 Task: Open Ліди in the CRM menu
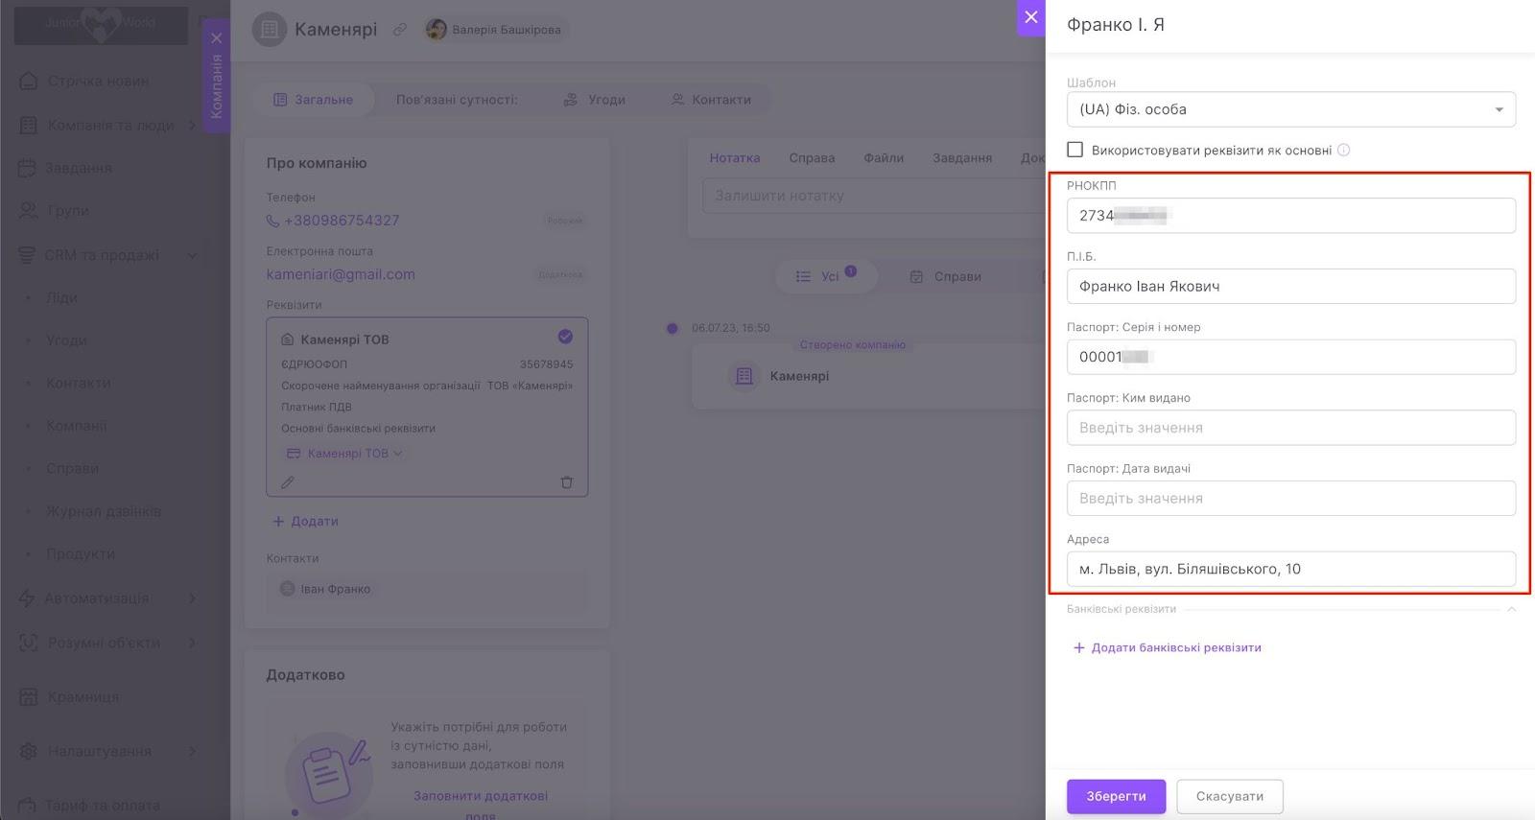[x=61, y=297]
